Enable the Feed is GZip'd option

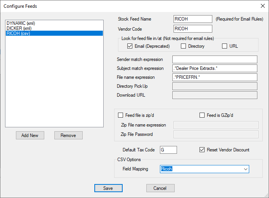pos(202,115)
